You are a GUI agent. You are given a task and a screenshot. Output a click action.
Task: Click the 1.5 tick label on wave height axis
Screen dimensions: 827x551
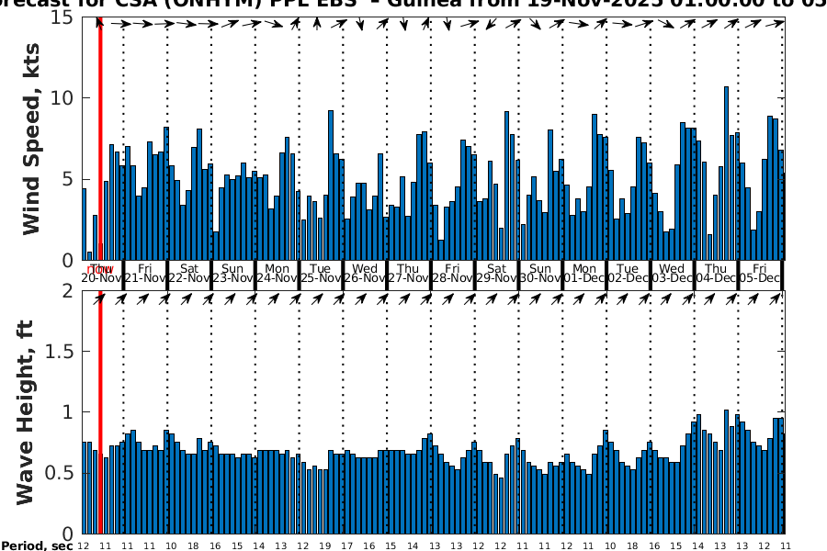point(58,352)
